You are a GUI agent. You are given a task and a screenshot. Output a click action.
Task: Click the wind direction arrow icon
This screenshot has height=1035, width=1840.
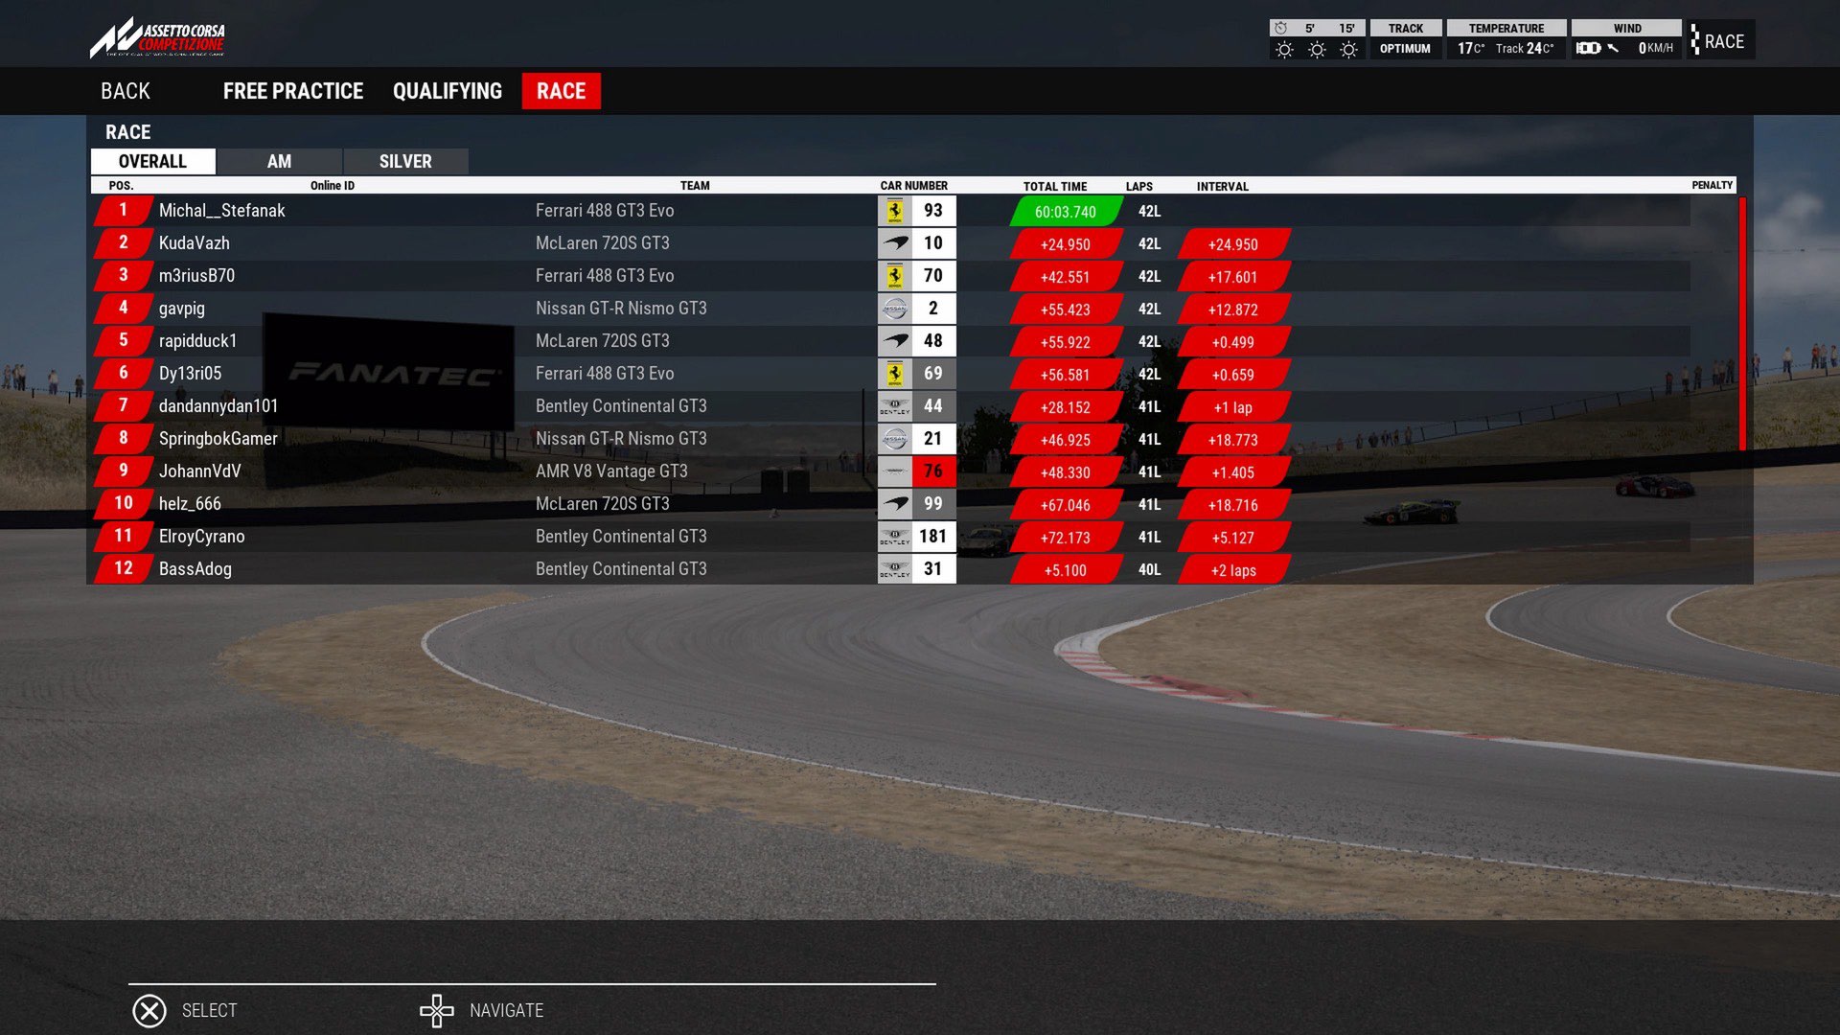(1613, 48)
